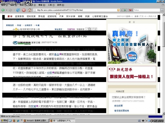Select the 產業動態 news tab
The height and width of the screenshot is (123, 165).
pyautogui.click(x=20, y=16)
